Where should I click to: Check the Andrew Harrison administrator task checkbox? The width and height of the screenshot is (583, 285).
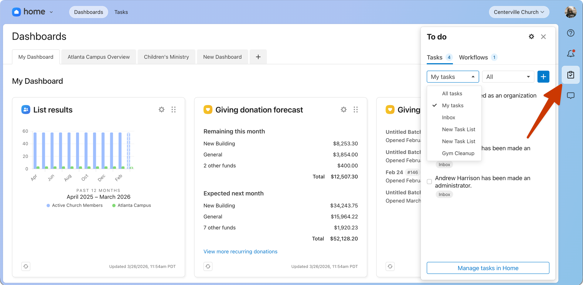(x=429, y=182)
